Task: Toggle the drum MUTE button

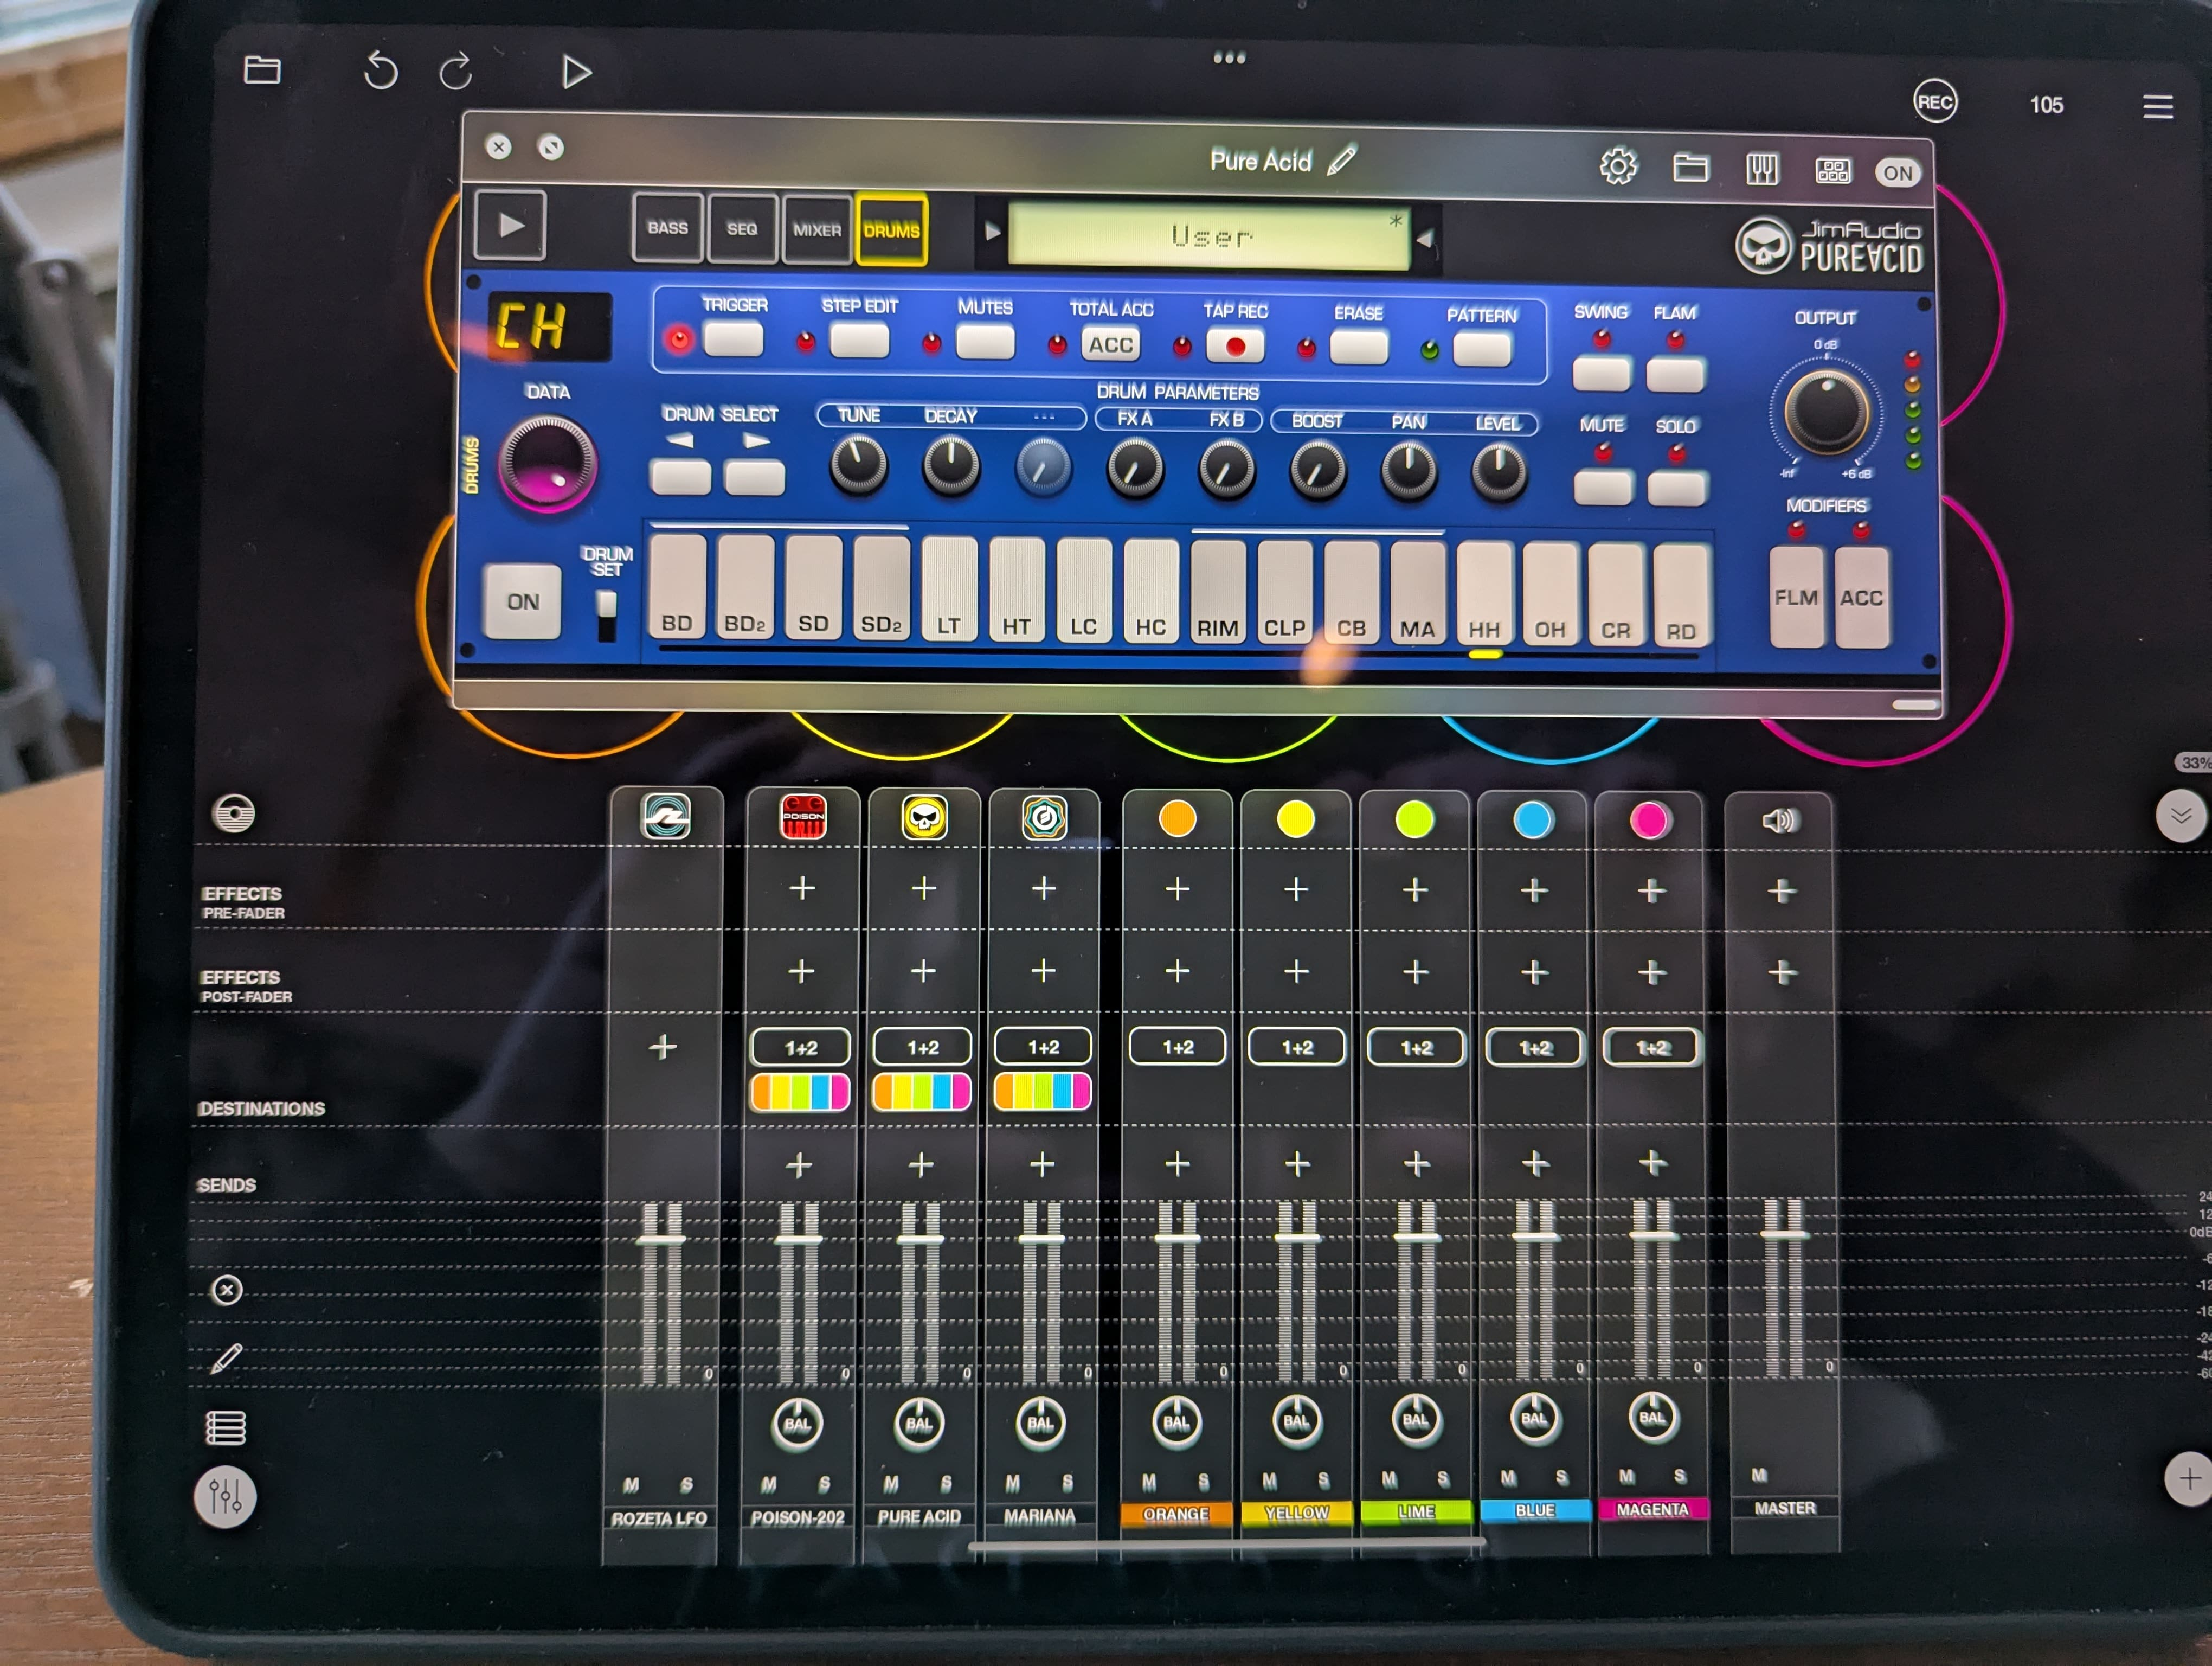Action: (1603, 487)
